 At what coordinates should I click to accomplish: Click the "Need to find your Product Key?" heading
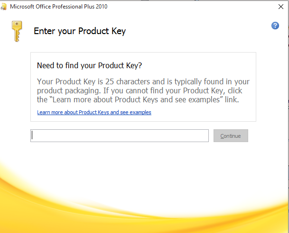point(89,65)
